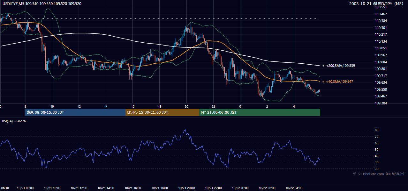This screenshot has height=191, width=408.
Task: Click price axis label 110.217
Action: coord(381,34)
